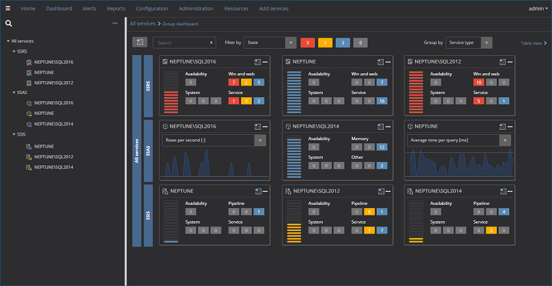Open the Filter by State dropdown

(x=270, y=43)
